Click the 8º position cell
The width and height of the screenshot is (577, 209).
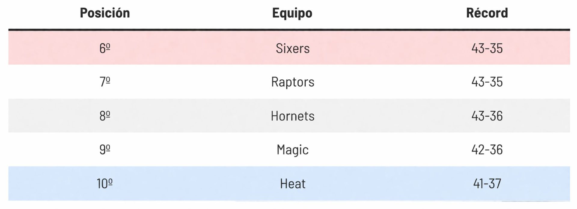(105, 116)
